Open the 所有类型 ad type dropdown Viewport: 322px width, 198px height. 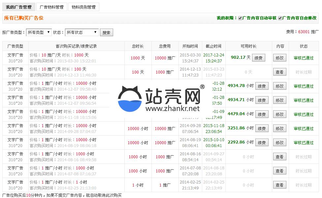pyautogui.click(x=39, y=32)
